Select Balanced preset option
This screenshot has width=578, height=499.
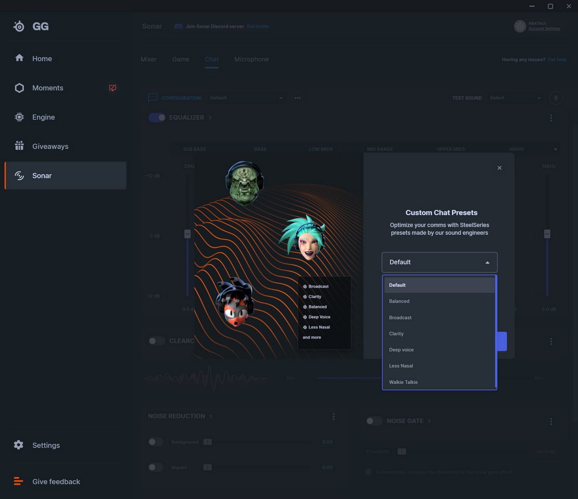tap(439, 301)
